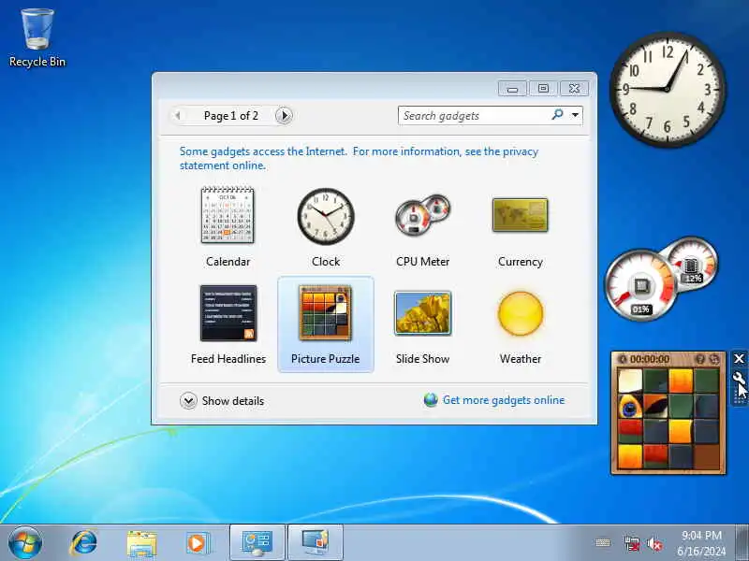Go to next gadget page arrow
Screen dimensions: 749x561
284,115
